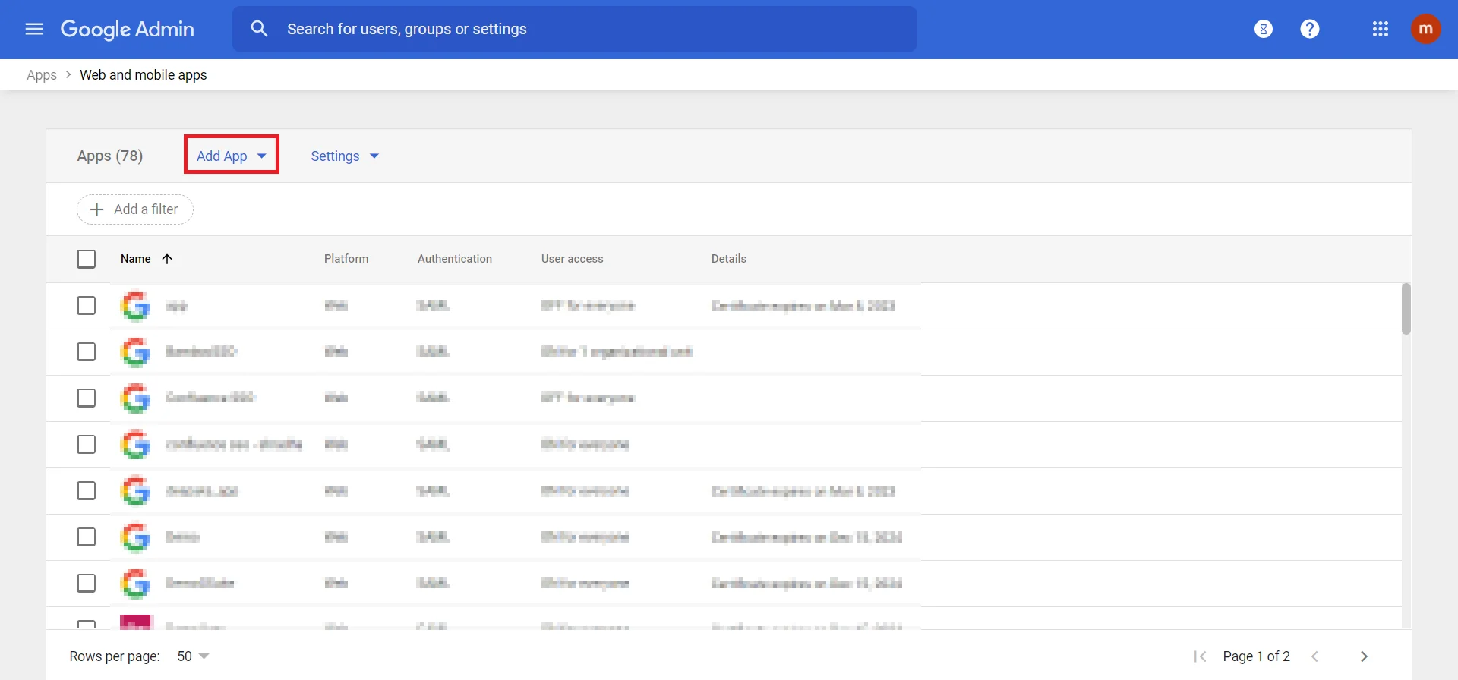Viewport: 1458px width, 680px height.
Task: Click the Google Admin logo
Action: [127, 29]
